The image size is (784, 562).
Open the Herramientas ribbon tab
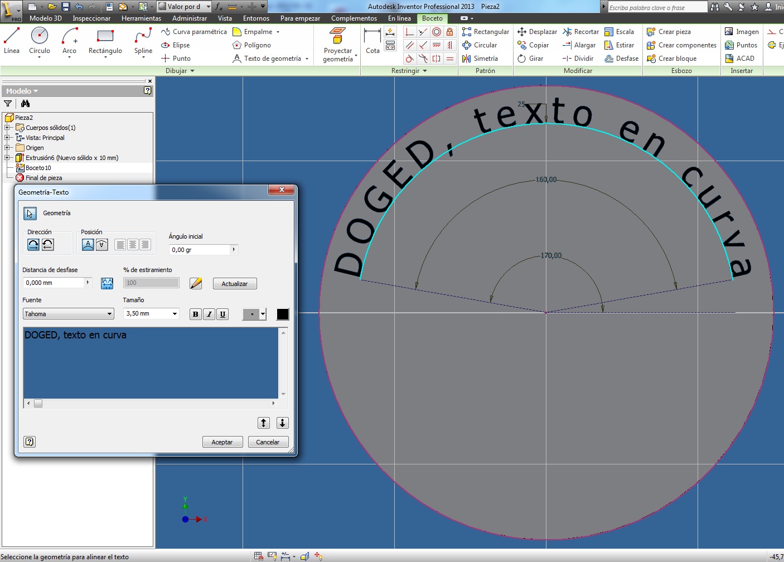pos(141,18)
